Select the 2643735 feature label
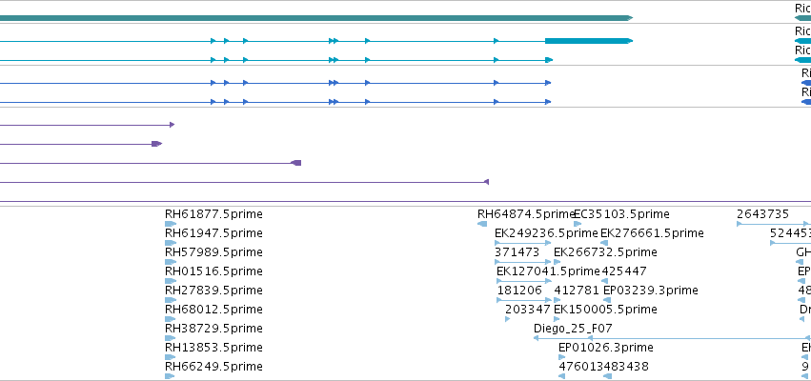Screen dimensions: 811x381 point(763,214)
